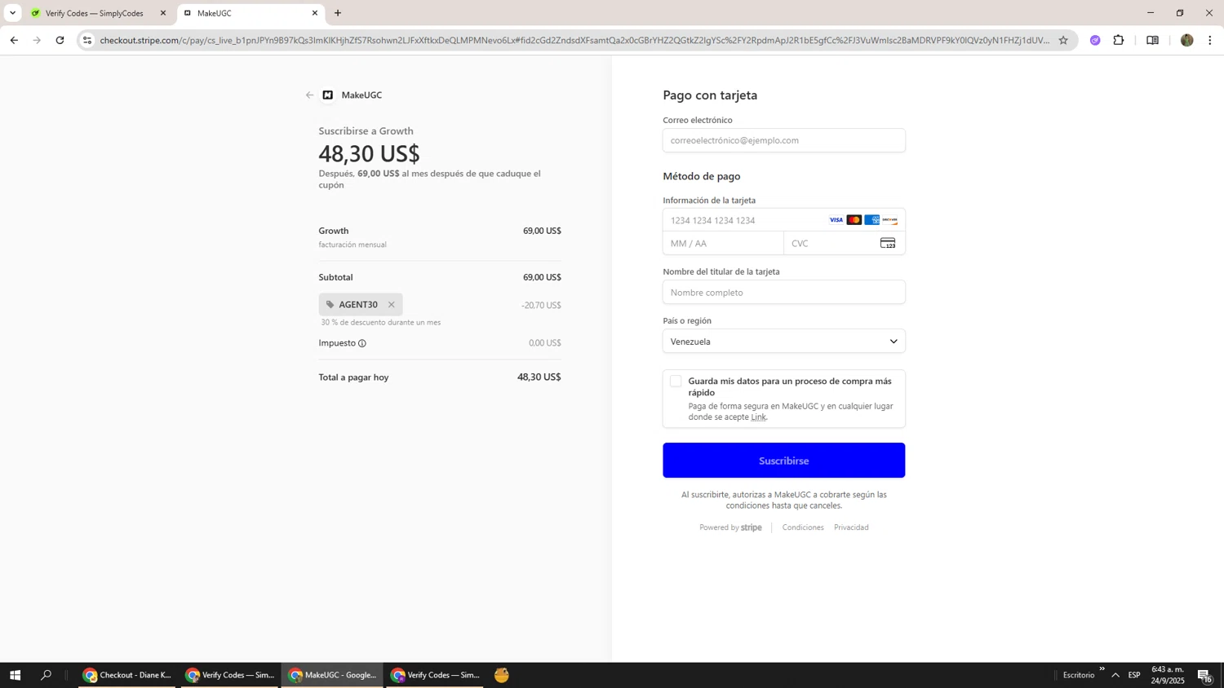
Task: Open a new browser tab
Action: pyautogui.click(x=338, y=13)
